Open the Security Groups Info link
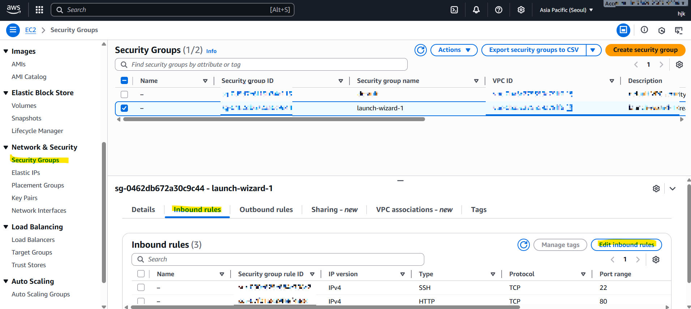This screenshot has width=691, height=309. (x=211, y=51)
